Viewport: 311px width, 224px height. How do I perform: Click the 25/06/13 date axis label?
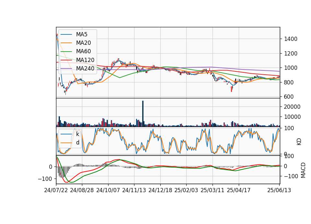(279, 190)
